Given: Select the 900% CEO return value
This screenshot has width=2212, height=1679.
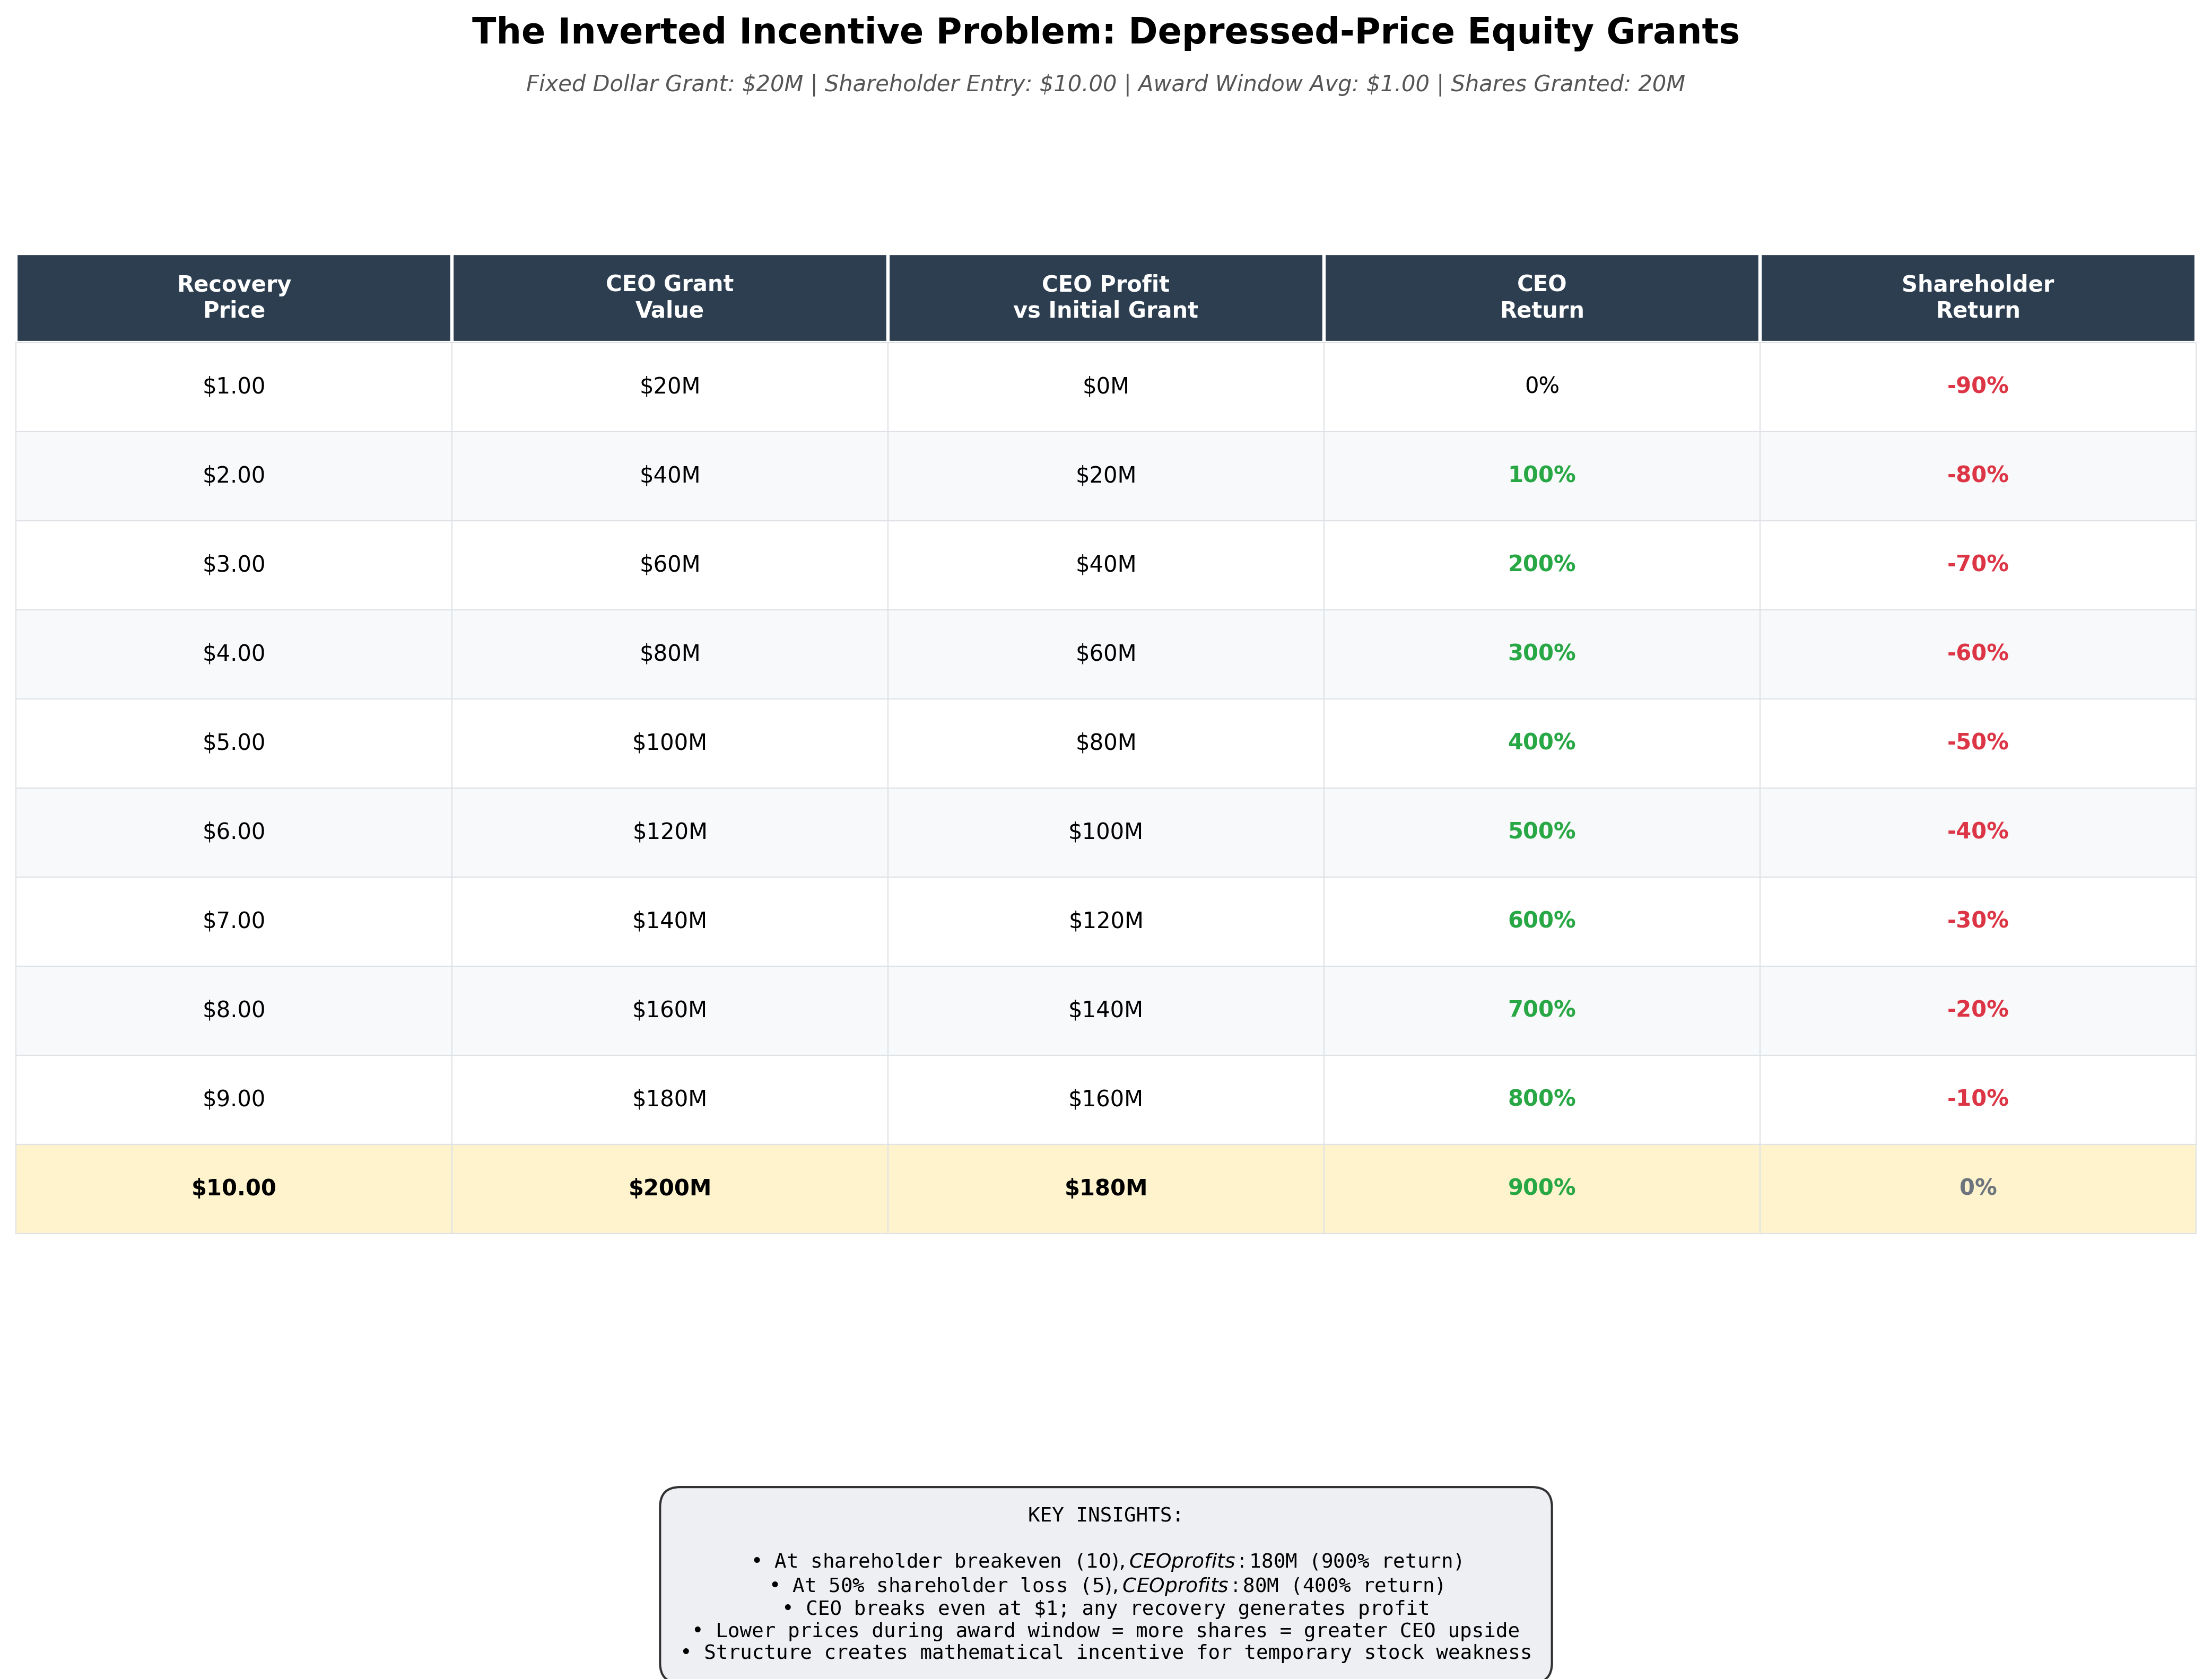Looking at the screenshot, I should (1541, 1188).
